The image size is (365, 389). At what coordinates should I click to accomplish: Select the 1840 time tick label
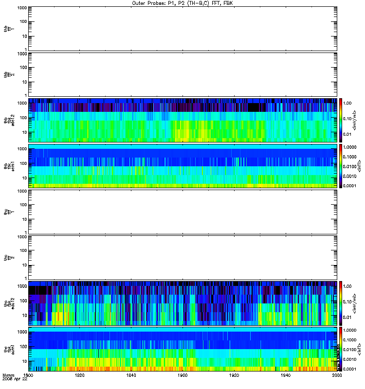(x=131, y=375)
